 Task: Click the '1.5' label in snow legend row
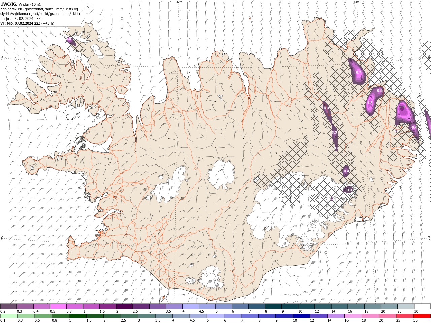tap(102, 311)
